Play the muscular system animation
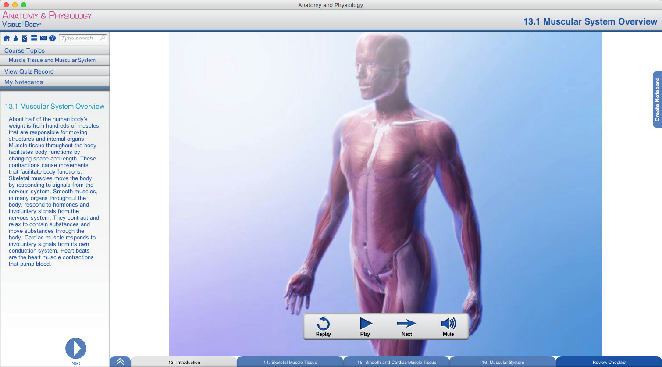 click(365, 327)
